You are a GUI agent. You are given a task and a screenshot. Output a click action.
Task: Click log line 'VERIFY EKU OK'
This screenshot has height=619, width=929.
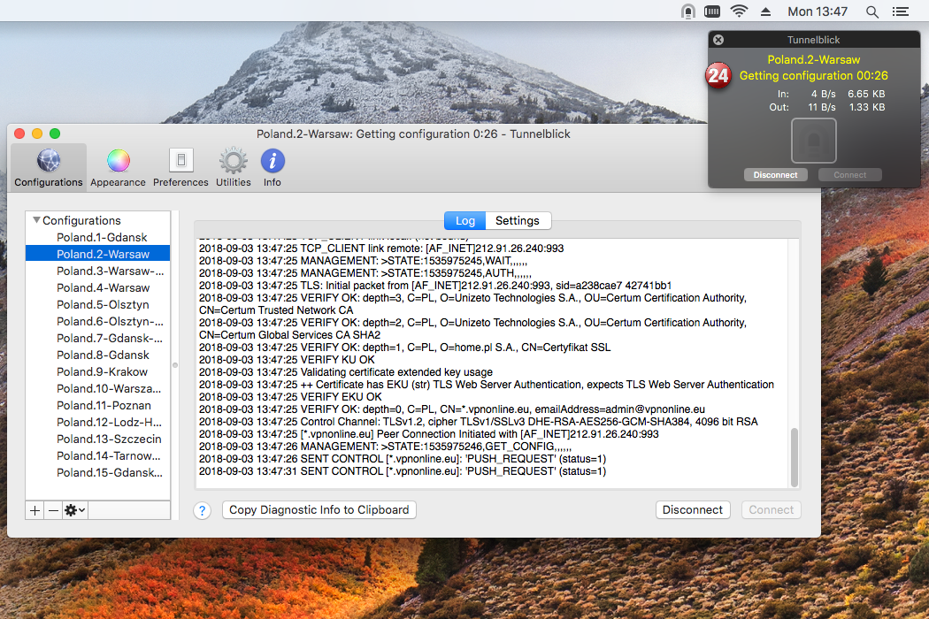pos(290,397)
